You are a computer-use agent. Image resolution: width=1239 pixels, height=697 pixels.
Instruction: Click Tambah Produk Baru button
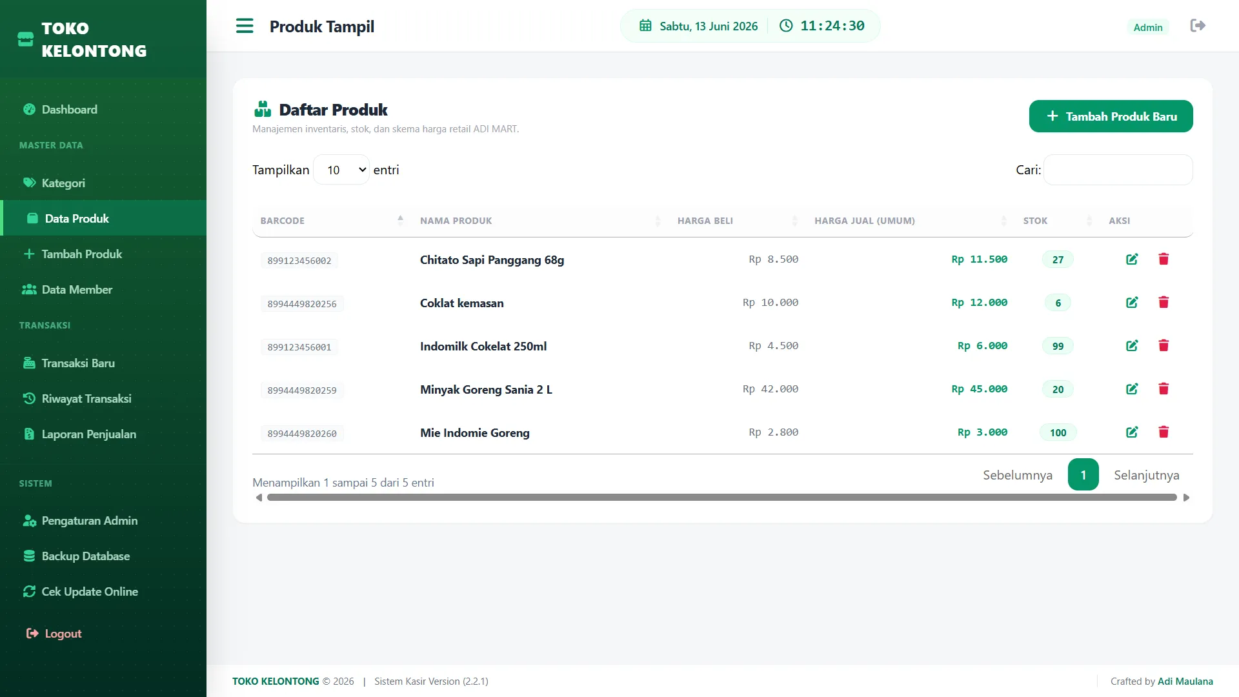tap(1111, 116)
